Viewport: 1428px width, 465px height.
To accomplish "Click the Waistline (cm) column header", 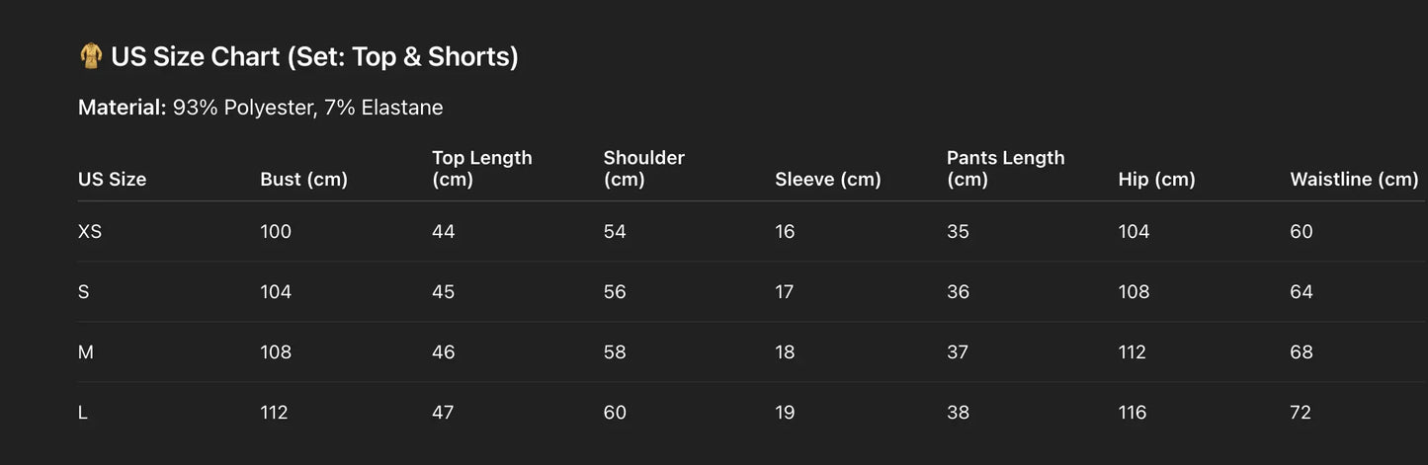I will click(x=1354, y=180).
